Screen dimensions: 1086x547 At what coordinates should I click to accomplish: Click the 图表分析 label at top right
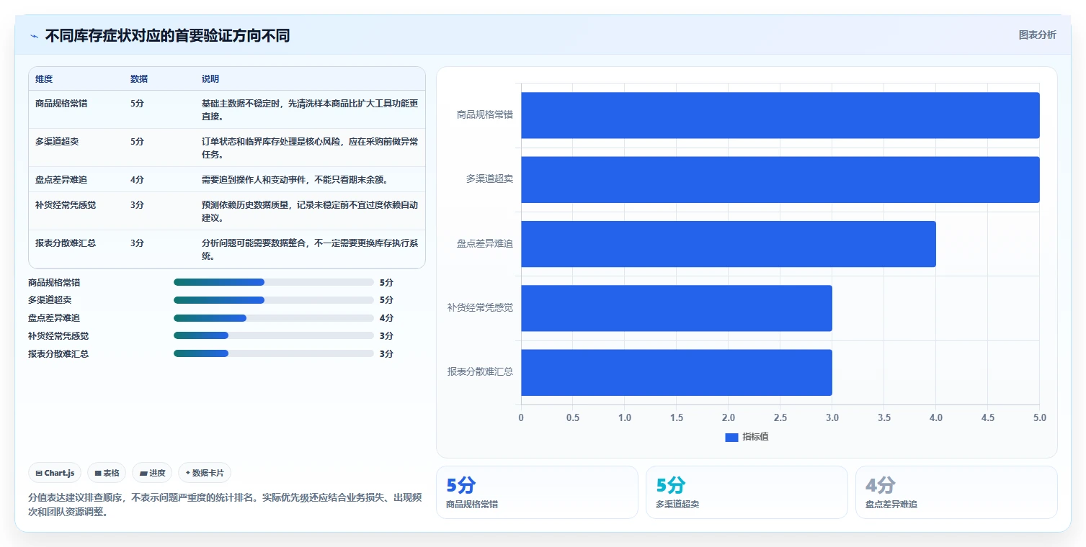point(1037,35)
